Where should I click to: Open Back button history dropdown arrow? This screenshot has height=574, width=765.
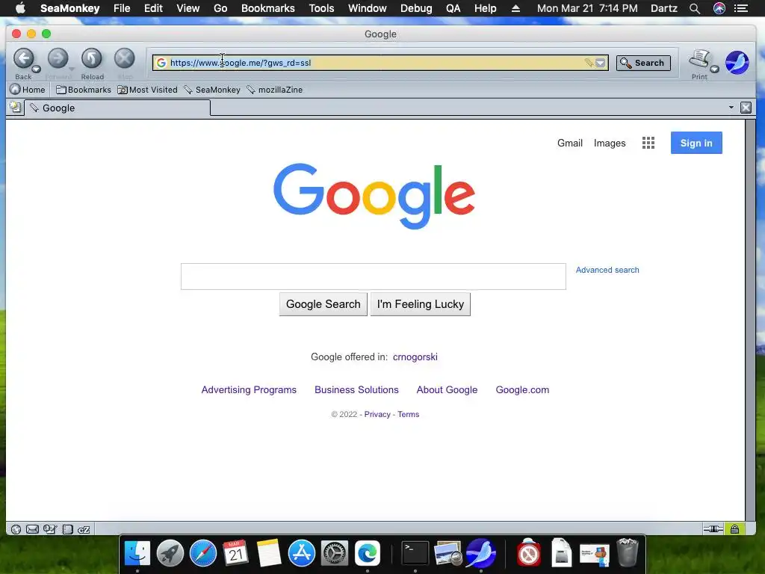point(36,70)
